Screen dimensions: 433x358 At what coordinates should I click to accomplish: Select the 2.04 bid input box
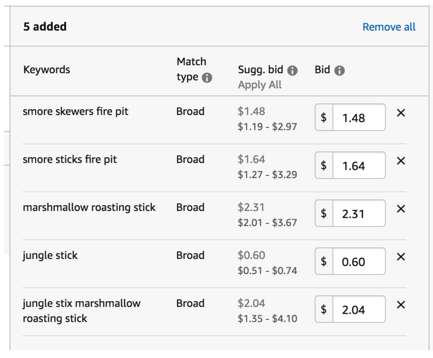click(359, 310)
